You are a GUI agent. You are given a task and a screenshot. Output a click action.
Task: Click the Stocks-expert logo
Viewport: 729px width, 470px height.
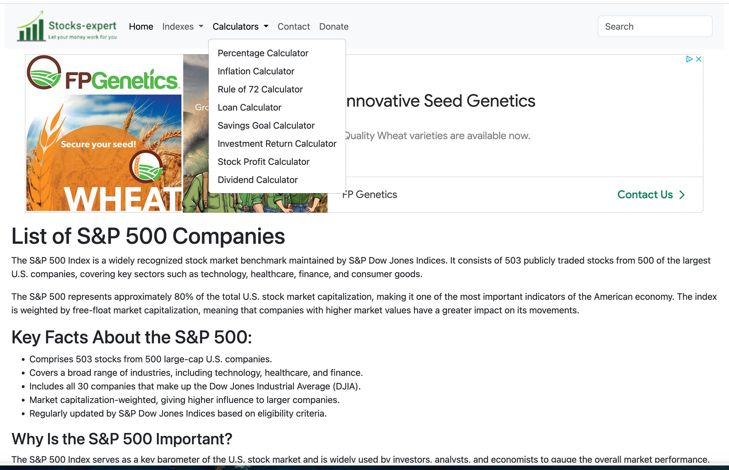(x=67, y=26)
